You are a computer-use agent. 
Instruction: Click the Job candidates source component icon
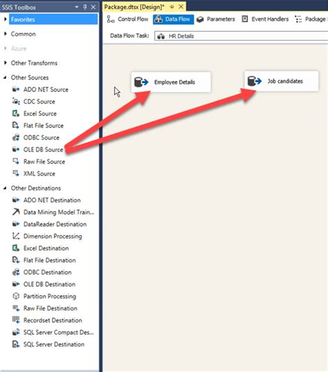coord(255,81)
